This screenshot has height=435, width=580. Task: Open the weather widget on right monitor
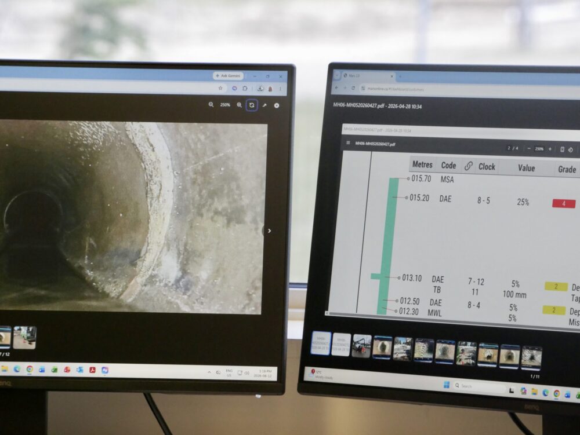click(x=322, y=374)
